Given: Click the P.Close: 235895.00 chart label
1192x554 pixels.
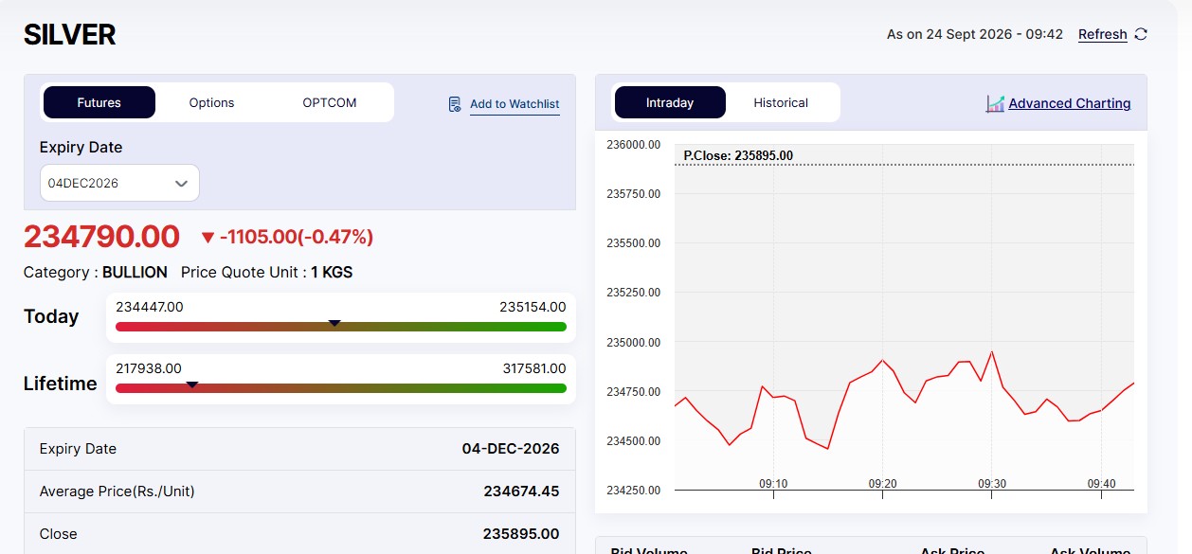Looking at the screenshot, I should (738, 155).
